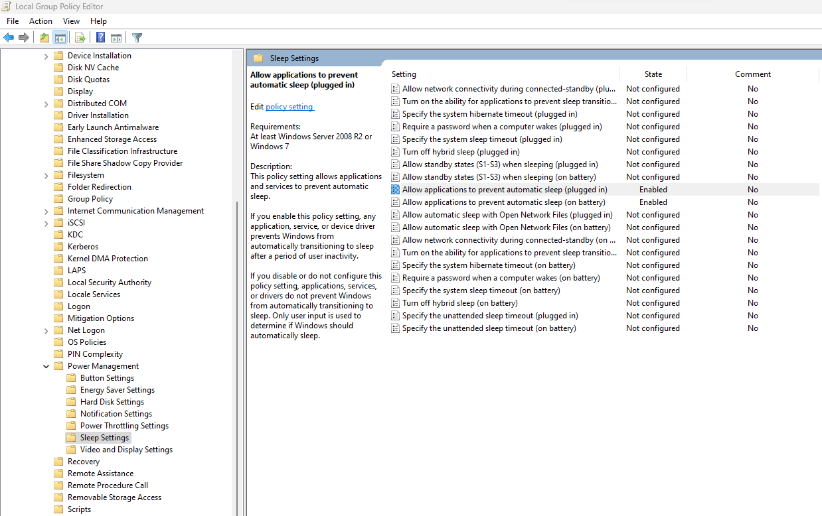Screen dimensions: 822x516
Task: Click the folder icon of Kernel DMA Protection
Action: (x=58, y=259)
